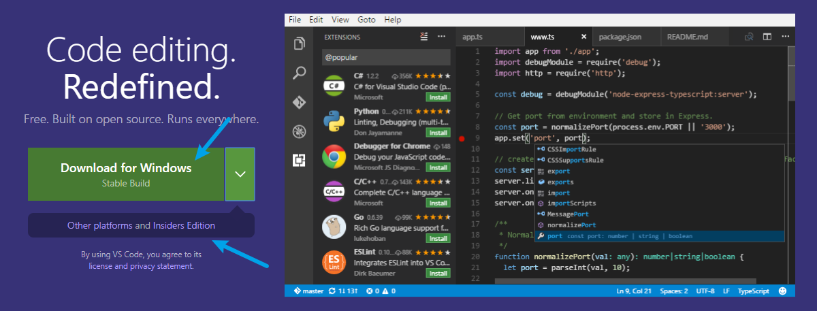Open the Help menu
This screenshot has height=311, width=817.
(x=393, y=20)
